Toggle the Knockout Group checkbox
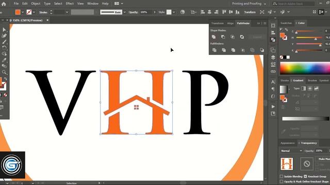 [305, 176]
